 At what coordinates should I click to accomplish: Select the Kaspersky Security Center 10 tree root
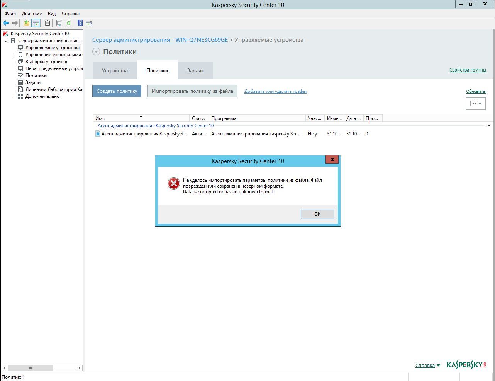[40, 34]
